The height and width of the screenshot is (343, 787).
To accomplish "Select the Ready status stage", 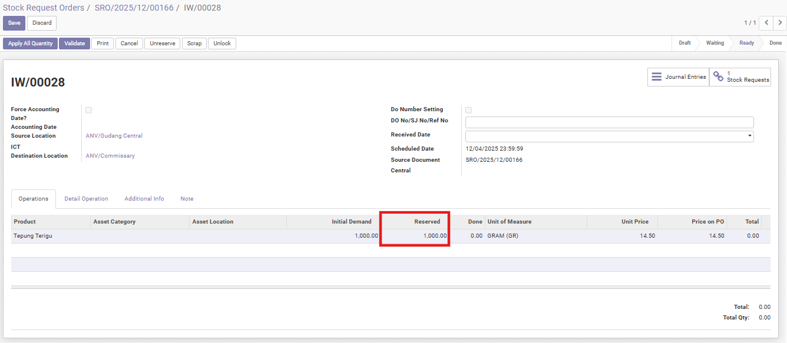I will pyautogui.click(x=746, y=43).
